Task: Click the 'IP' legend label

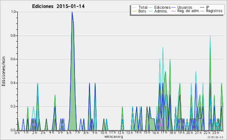Action: [208, 7]
